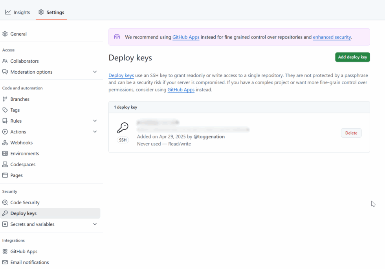Open the Settings tab
This screenshot has height=269, width=385.
pos(51,12)
